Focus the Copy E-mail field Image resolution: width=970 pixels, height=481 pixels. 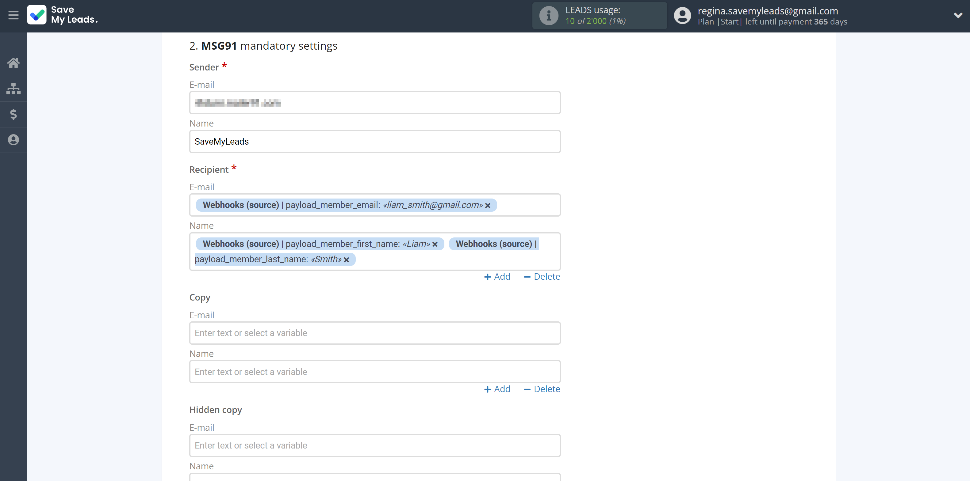[x=375, y=333]
